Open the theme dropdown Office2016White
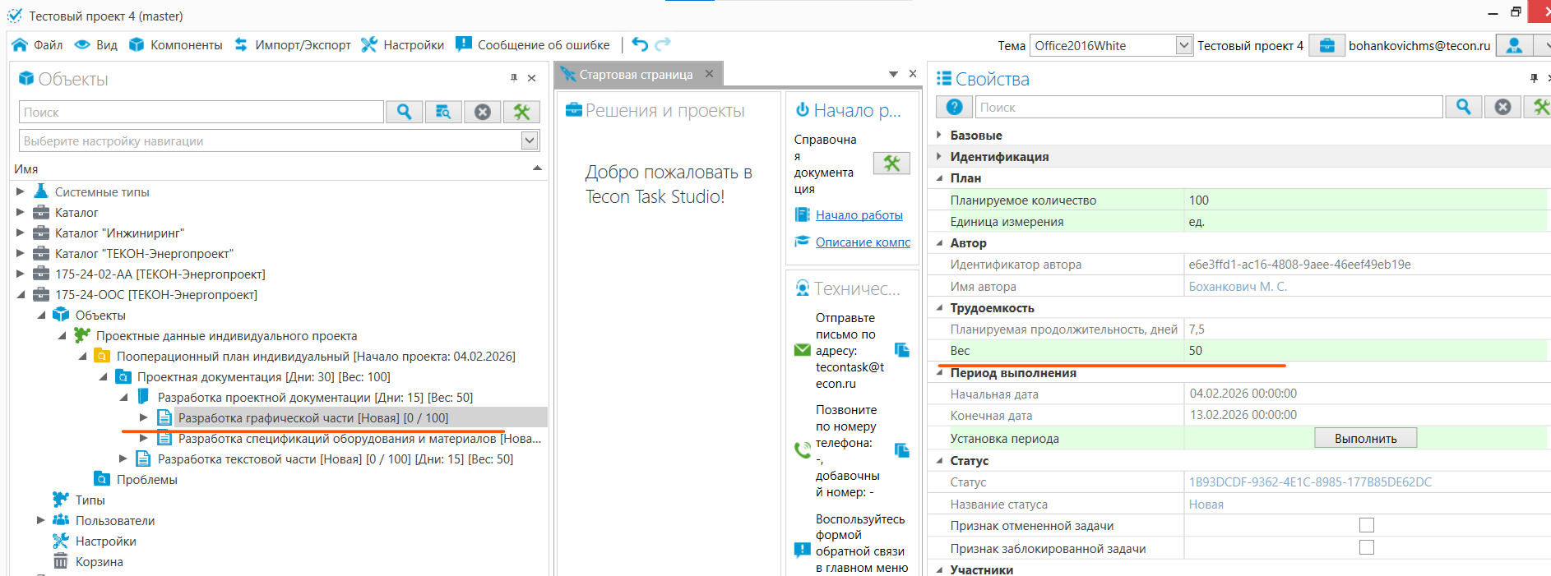1551x576 pixels. coord(1183,45)
